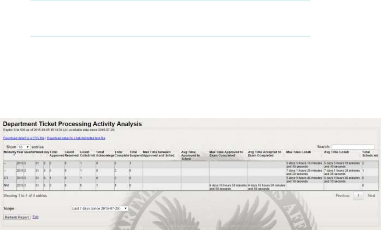Go to the Next page
The height and width of the screenshot is (230, 381).
[x=371, y=196]
